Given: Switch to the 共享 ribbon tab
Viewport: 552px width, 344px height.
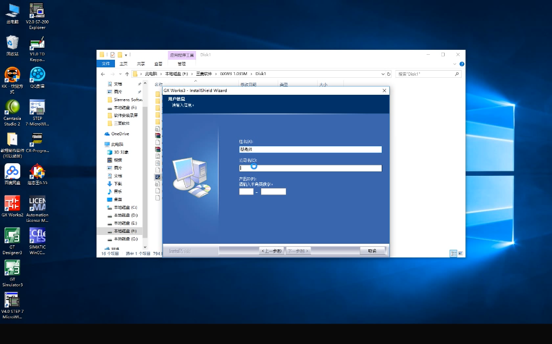Looking at the screenshot, I should [x=141, y=64].
